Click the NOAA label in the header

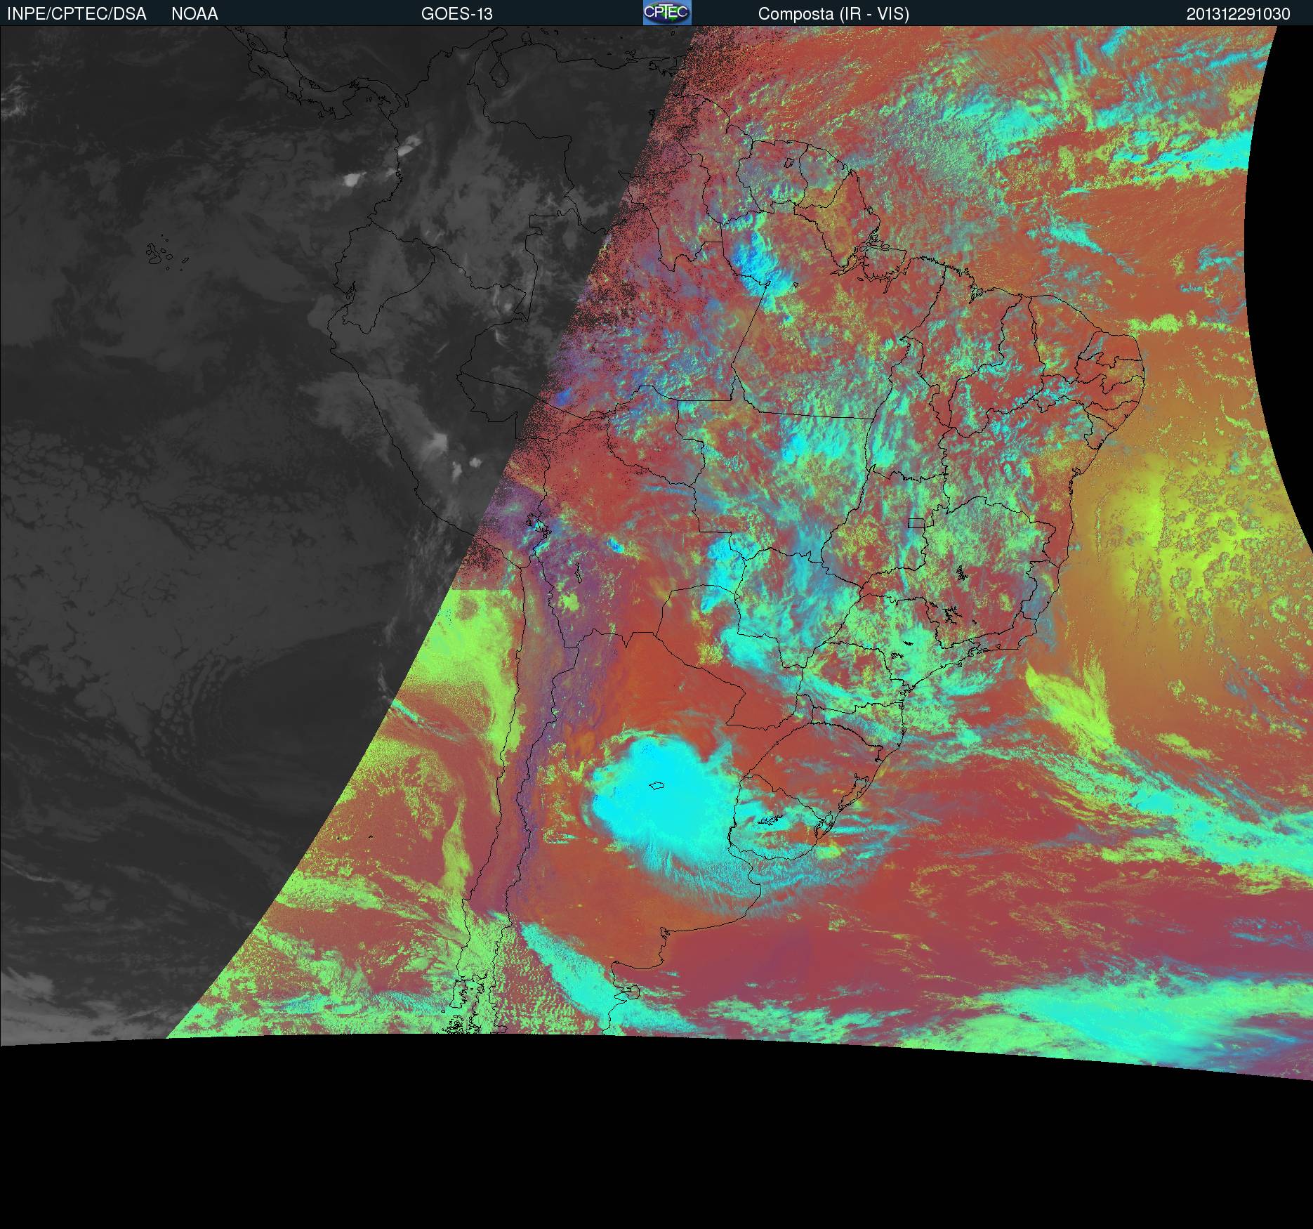[x=194, y=14]
